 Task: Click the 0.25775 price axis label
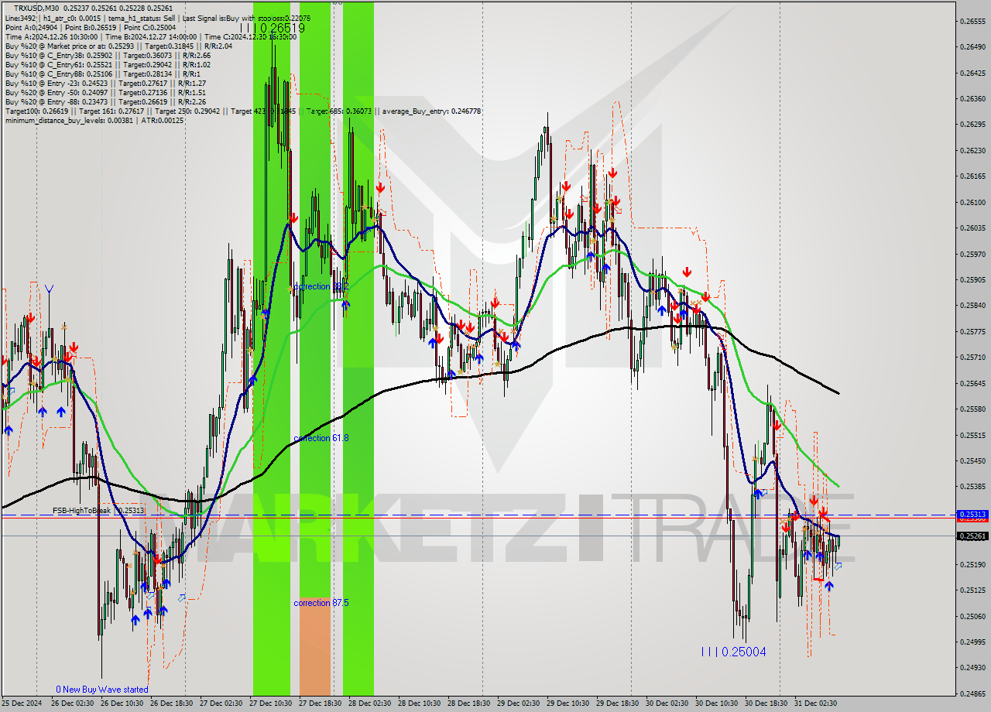[972, 332]
